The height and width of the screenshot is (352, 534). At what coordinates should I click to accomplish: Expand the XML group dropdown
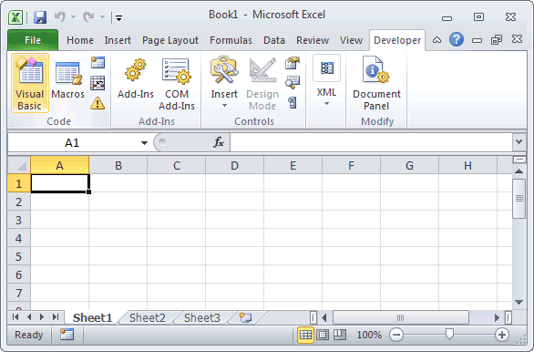[x=326, y=81]
